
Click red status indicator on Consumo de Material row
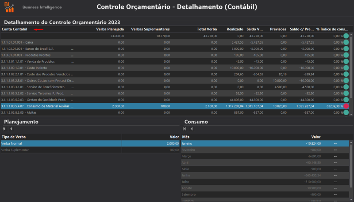(346, 106)
